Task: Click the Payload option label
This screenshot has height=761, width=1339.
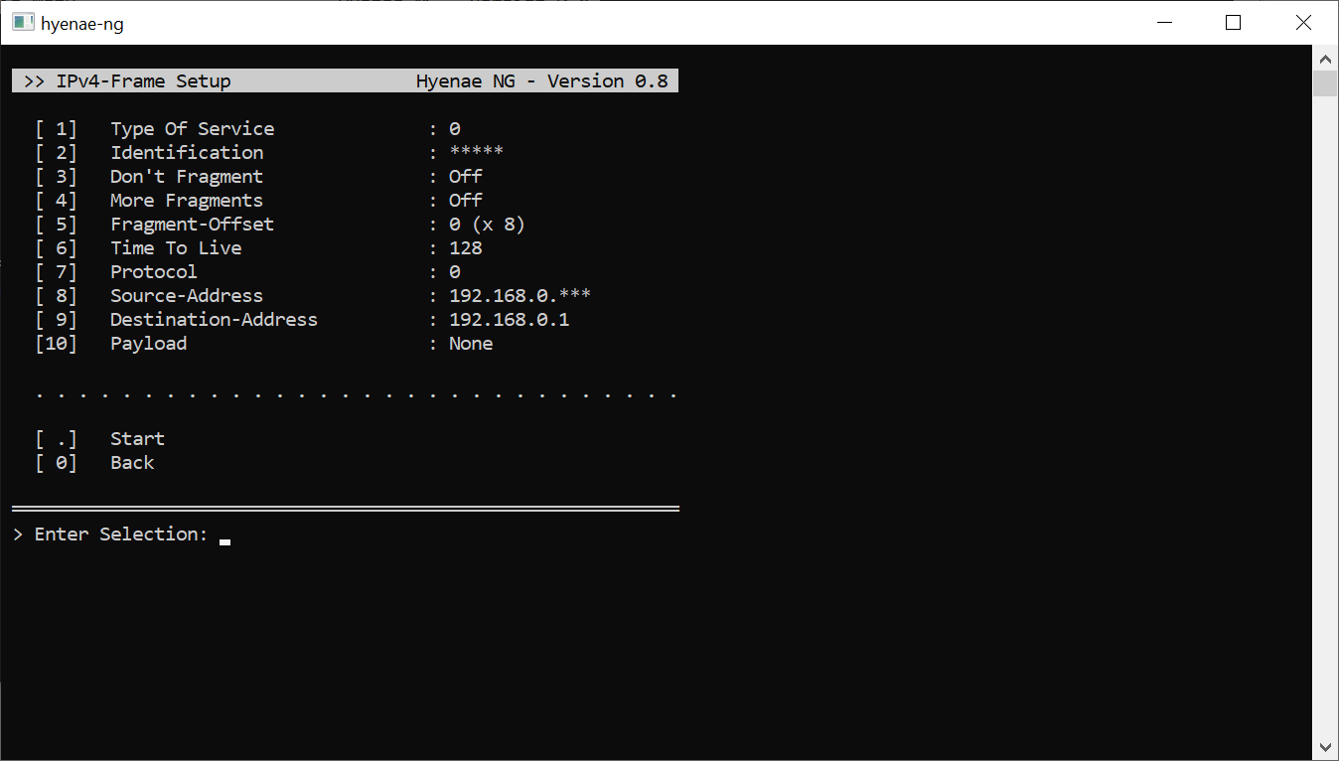Action: click(148, 344)
